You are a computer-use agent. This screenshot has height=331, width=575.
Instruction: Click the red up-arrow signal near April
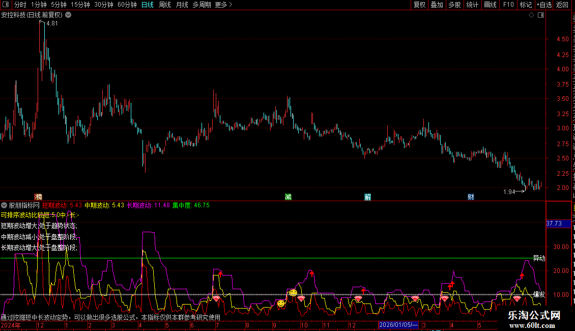click(452, 284)
